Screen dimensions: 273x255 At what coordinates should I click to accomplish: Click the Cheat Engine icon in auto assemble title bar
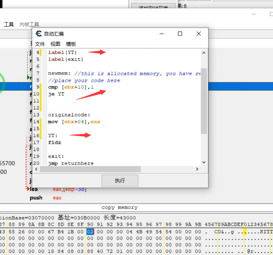point(39,34)
